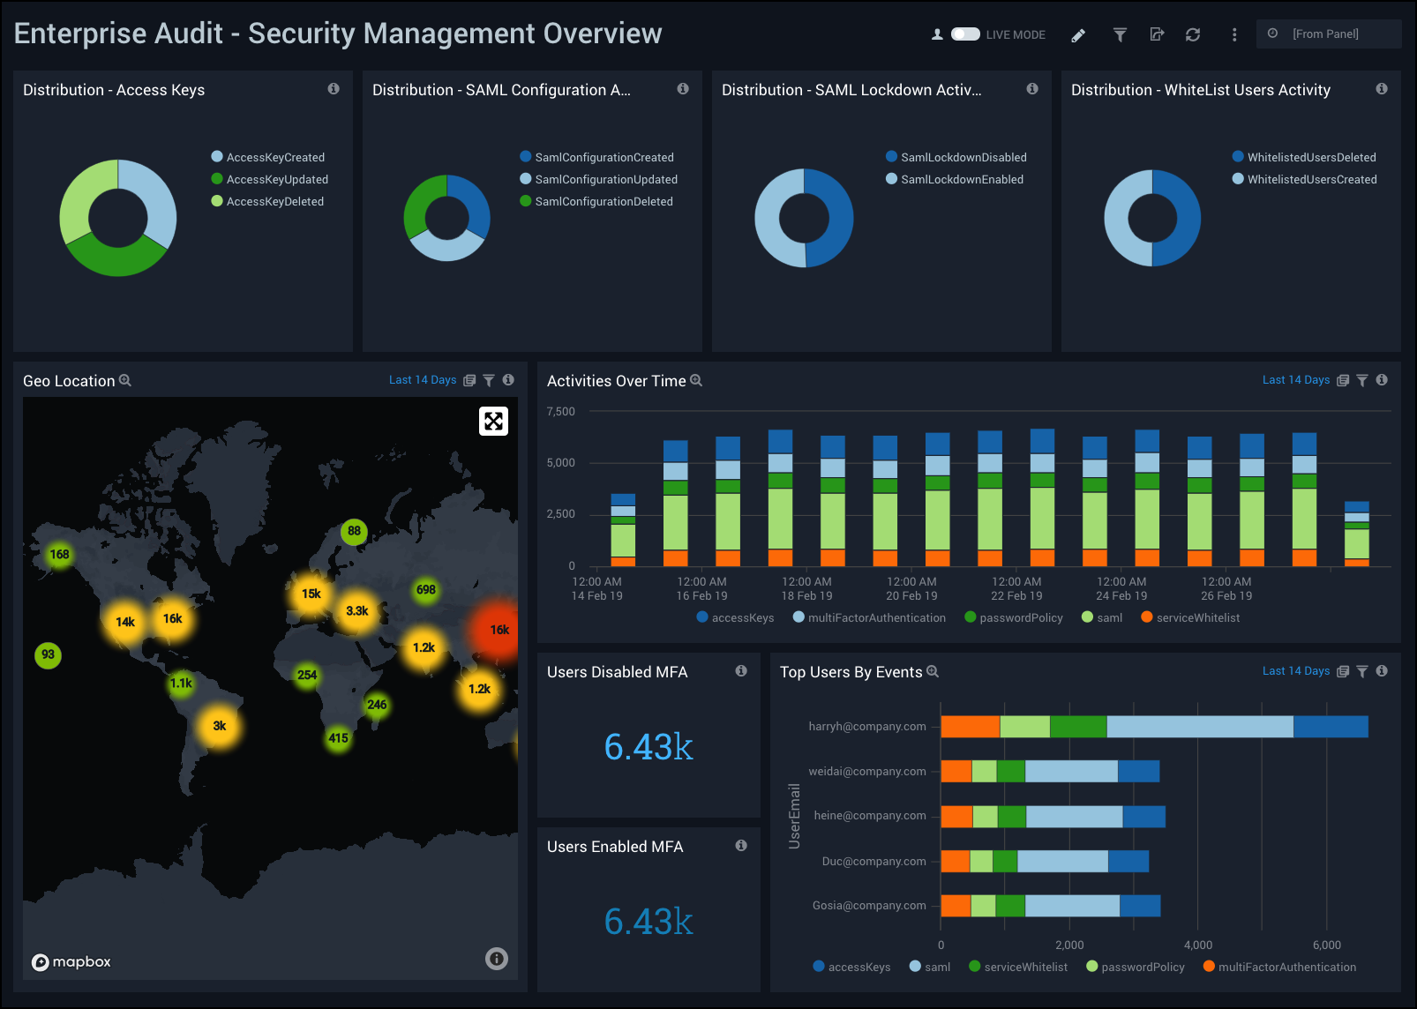Refresh the dashboard with the refresh icon
This screenshot has height=1009, width=1417.
[x=1193, y=35]
